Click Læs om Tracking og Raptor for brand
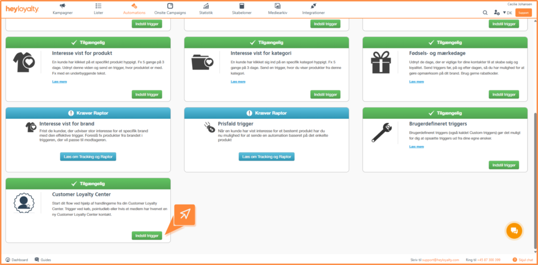This screenshot has width=538, height=265. pyautogui.click(x=88, y=157)
